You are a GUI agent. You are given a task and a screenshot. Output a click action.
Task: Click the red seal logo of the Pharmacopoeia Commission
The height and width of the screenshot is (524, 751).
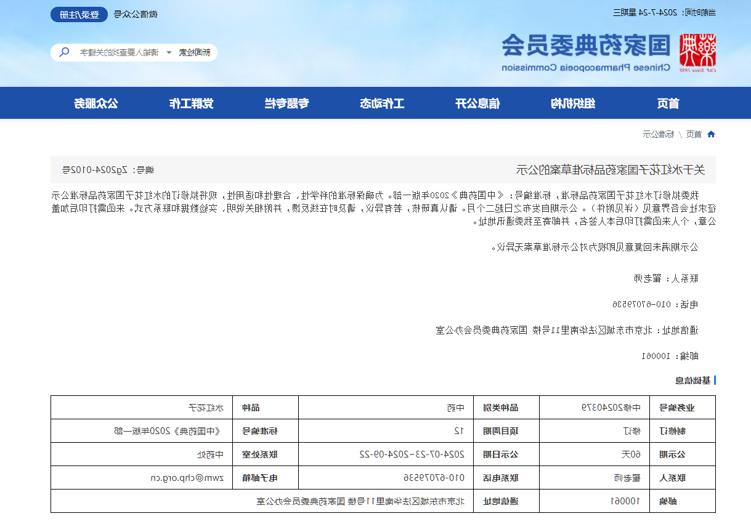click(697, 50)
